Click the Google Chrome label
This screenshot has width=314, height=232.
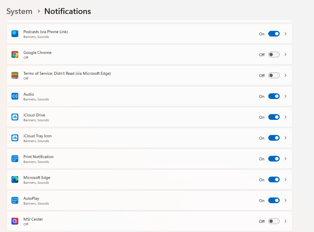37,53
